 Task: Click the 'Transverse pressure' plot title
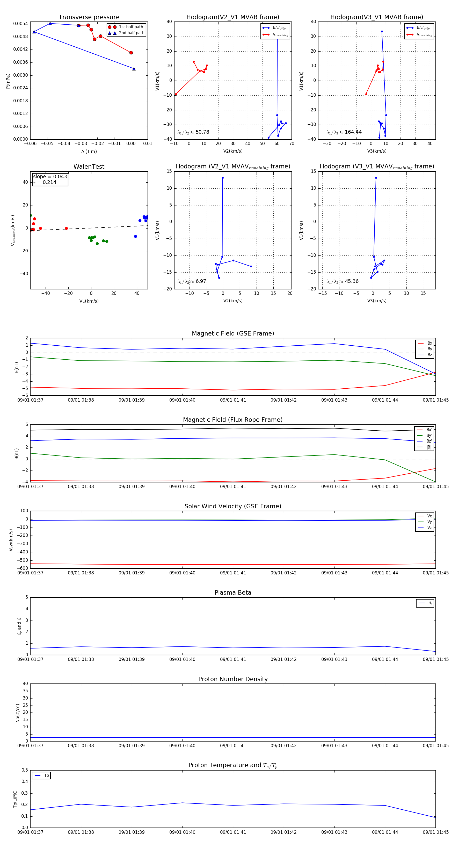[x=89, y=17]
